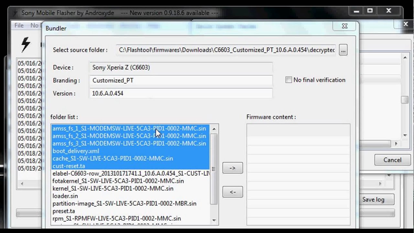Select kernel_S1-SW-LIVE-5CA3 sin file
414x233 pixels.
click(x=130, y=188)
